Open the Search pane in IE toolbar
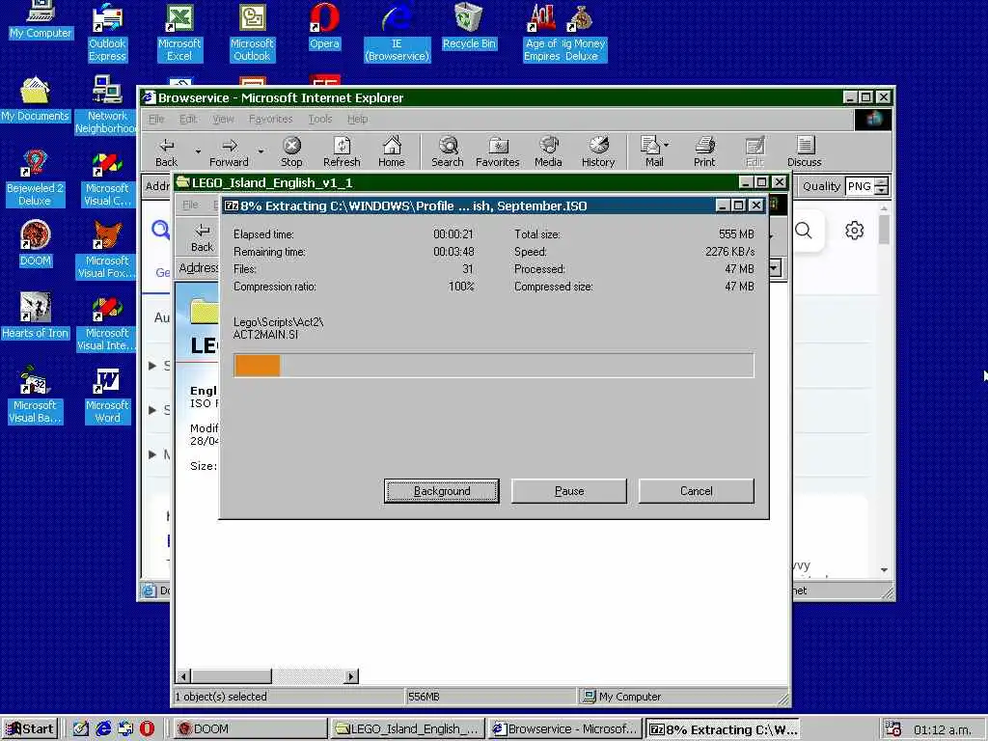The width and height of the screenshot is (988, 741). (448, 152)
